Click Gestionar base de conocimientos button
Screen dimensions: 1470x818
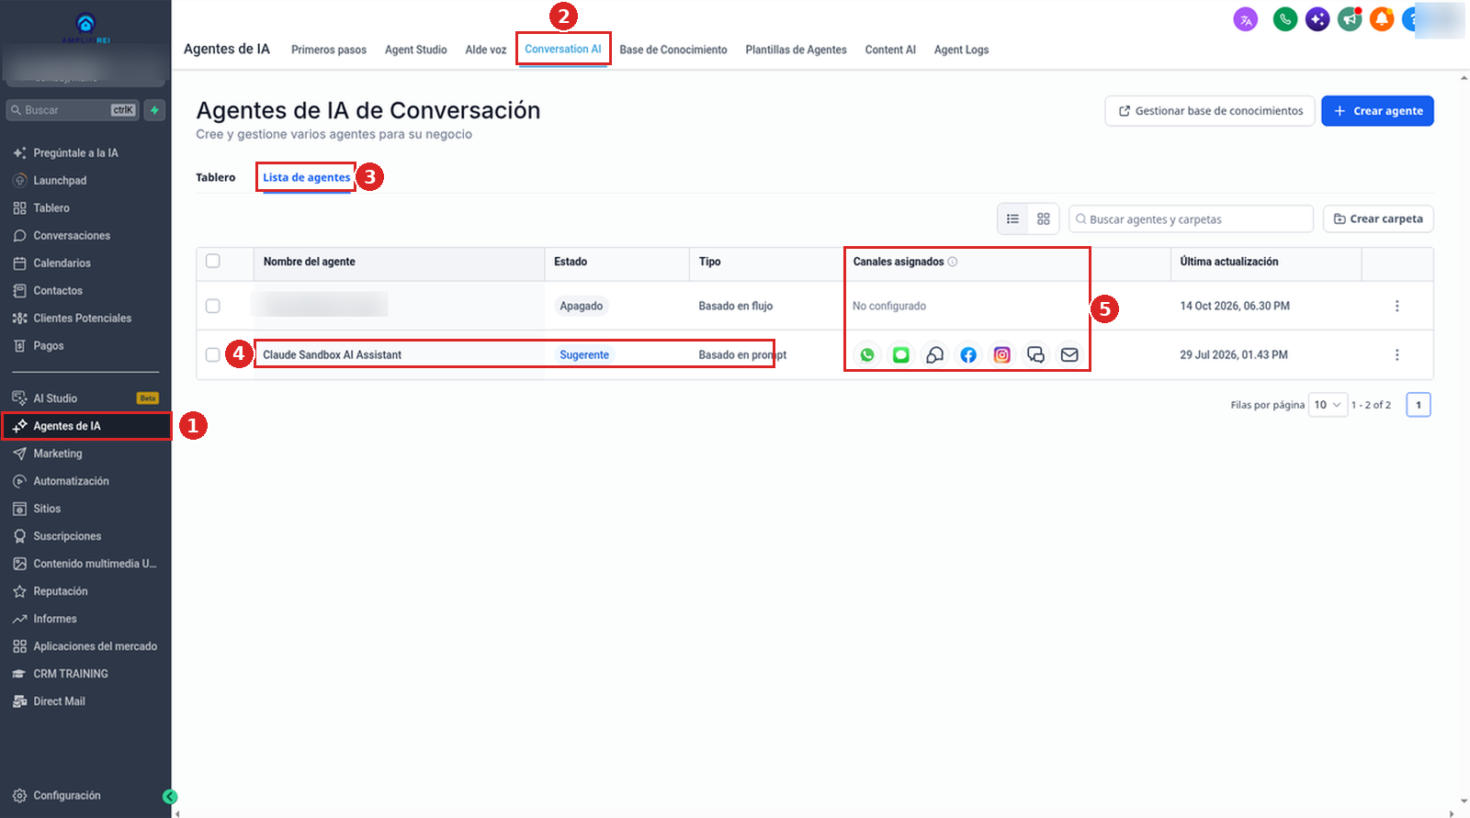(1210, 111)
